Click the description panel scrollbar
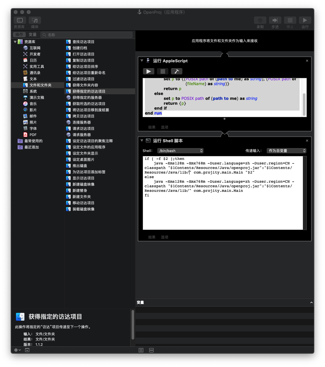 (133, 324)
